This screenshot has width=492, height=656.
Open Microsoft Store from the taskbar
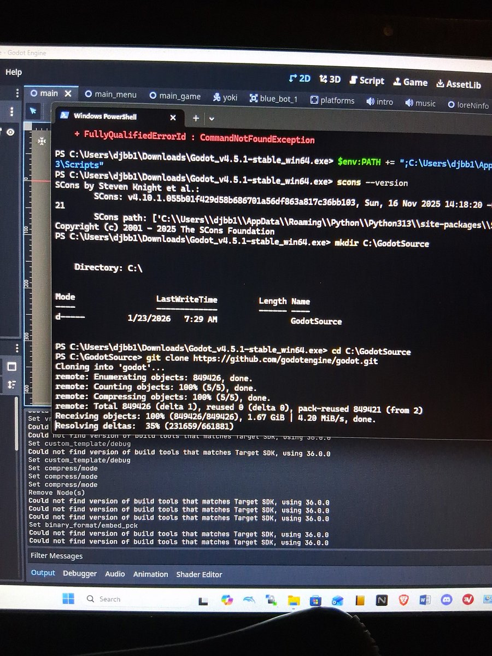pyautogui.click(x=315, y=600)
